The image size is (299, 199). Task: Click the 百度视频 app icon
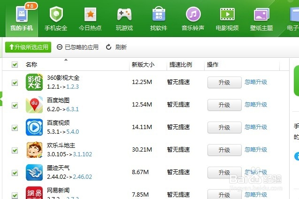click(x=34, y=127)
